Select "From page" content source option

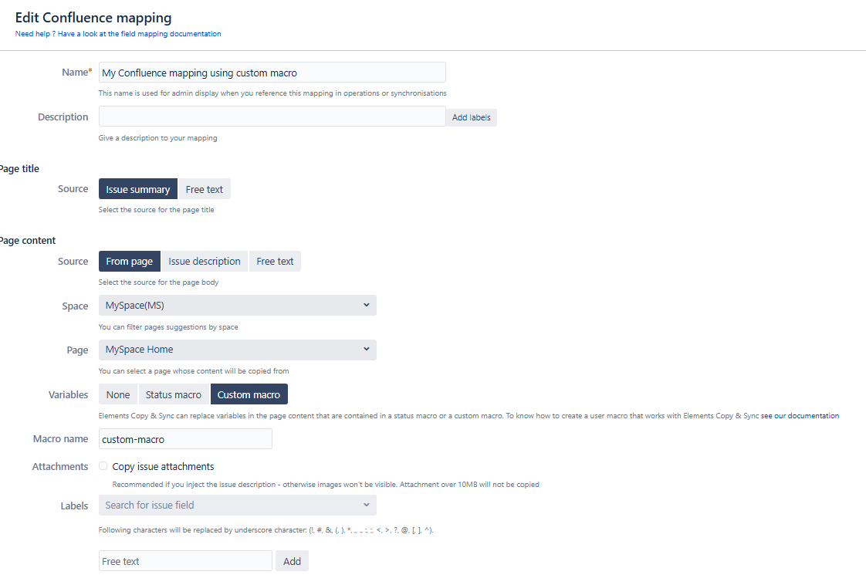129,261
